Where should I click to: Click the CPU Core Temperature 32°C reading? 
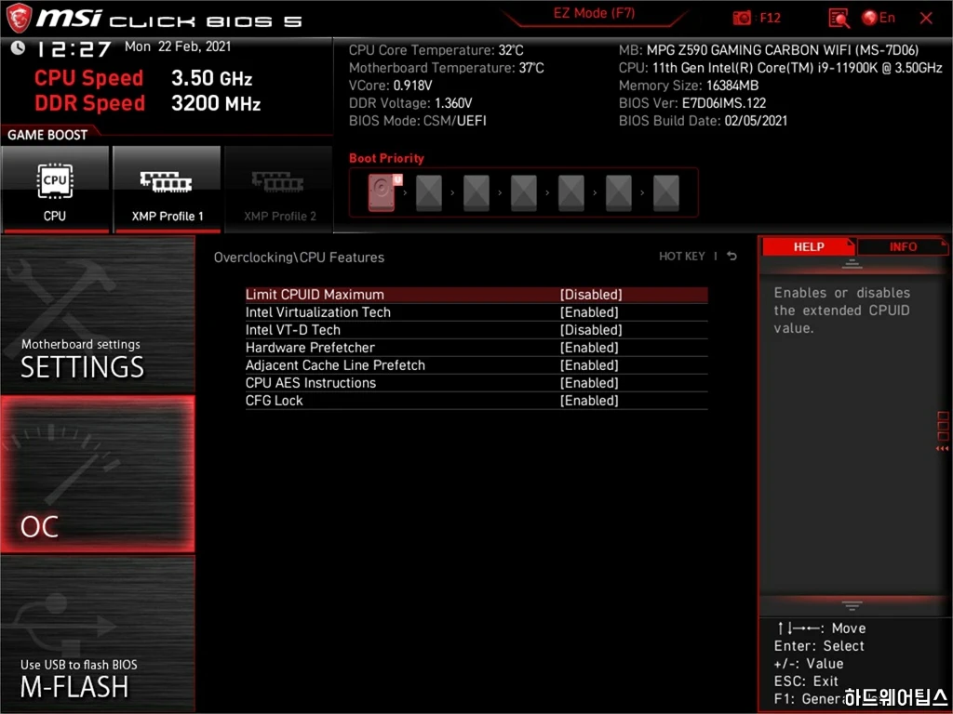436,50
